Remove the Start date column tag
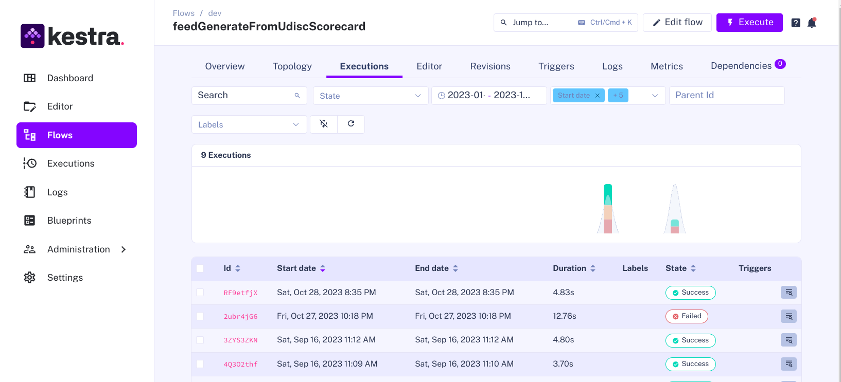Image resolution: width=841 pixels, height=382 pixels. click(x=597, y=96)
